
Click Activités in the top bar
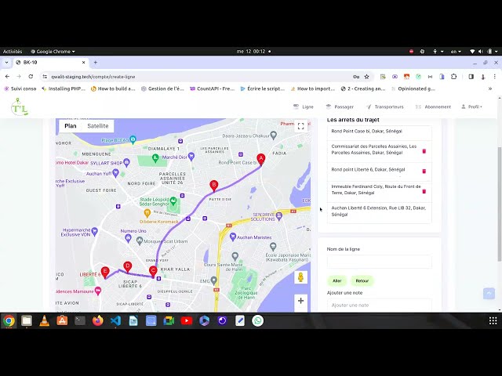pos(13,52)
